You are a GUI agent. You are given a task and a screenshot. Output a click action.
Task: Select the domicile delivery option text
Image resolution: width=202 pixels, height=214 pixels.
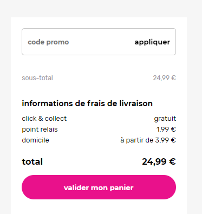click(x=35, y=140)
